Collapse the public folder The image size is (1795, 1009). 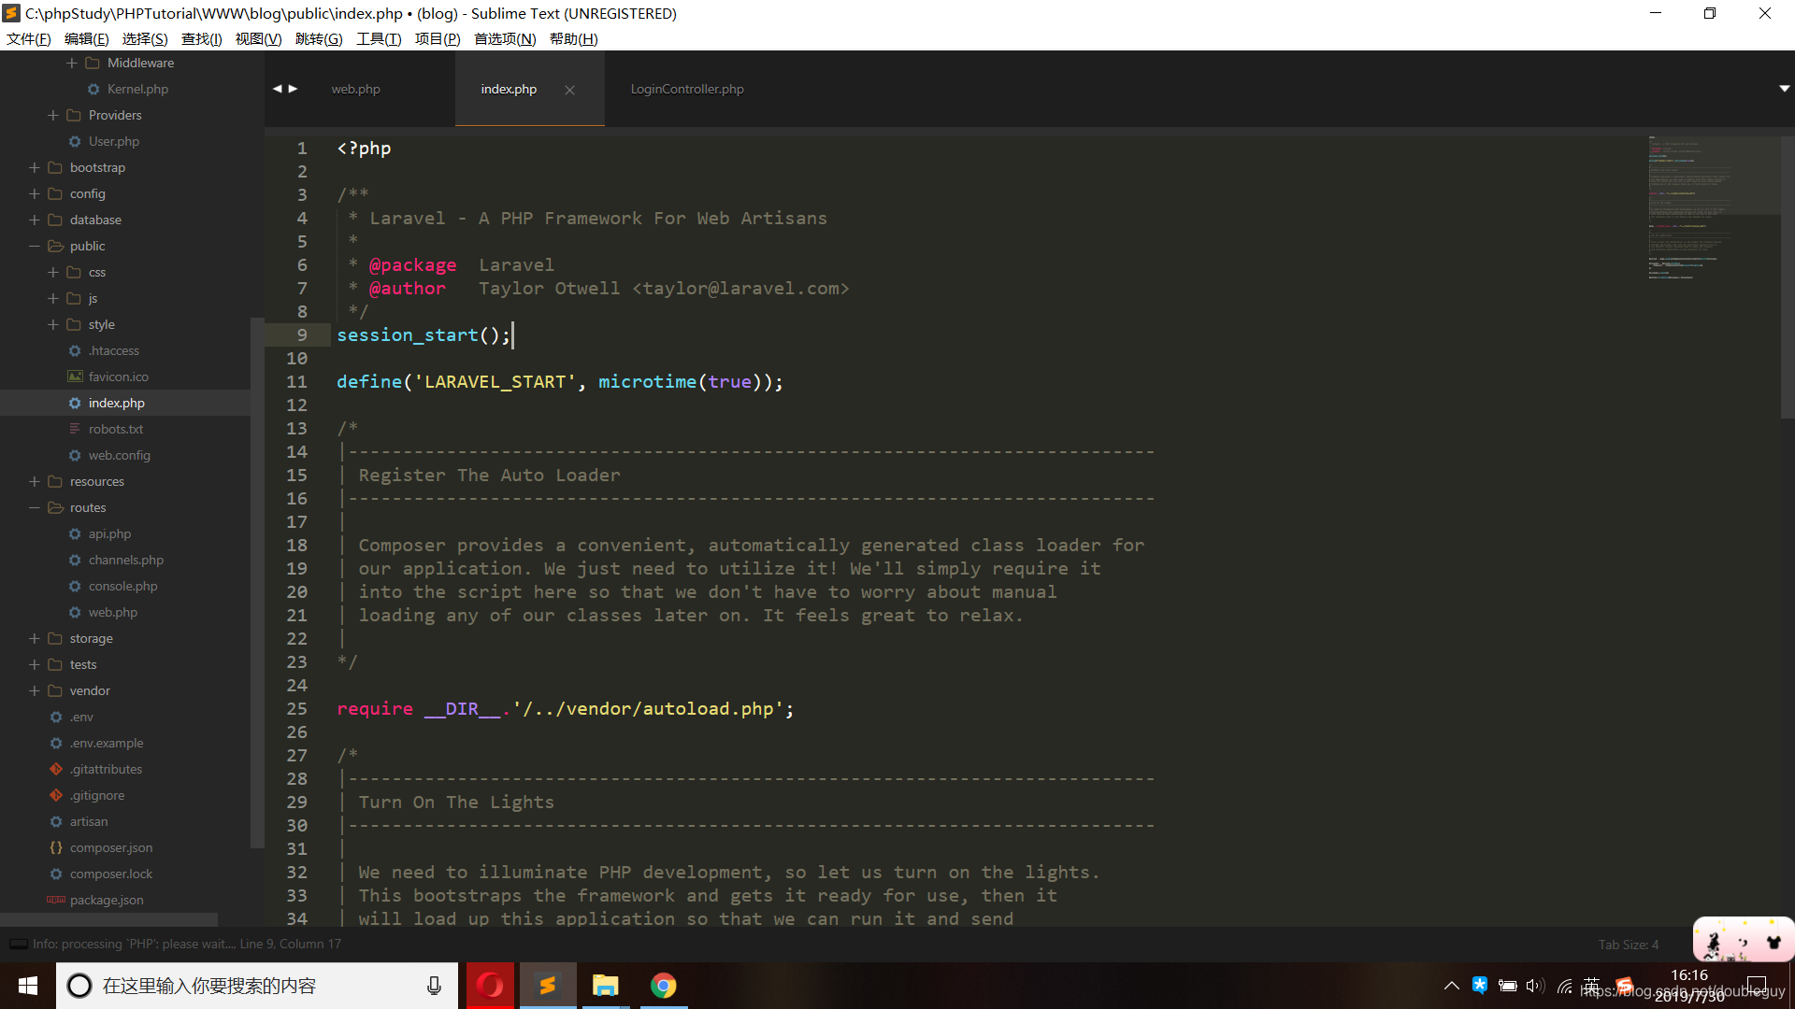click(35, 246)
